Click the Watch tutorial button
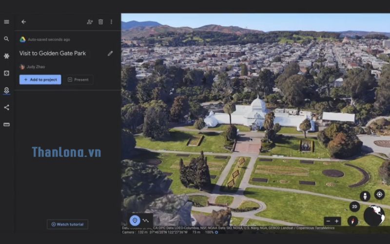The height and width of the screenshot is (244, 390). point(67,224)
